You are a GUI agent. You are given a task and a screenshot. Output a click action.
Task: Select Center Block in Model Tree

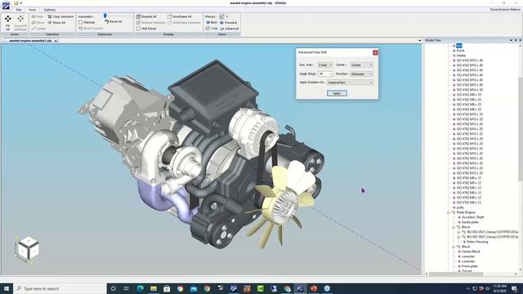click(471, 252)
